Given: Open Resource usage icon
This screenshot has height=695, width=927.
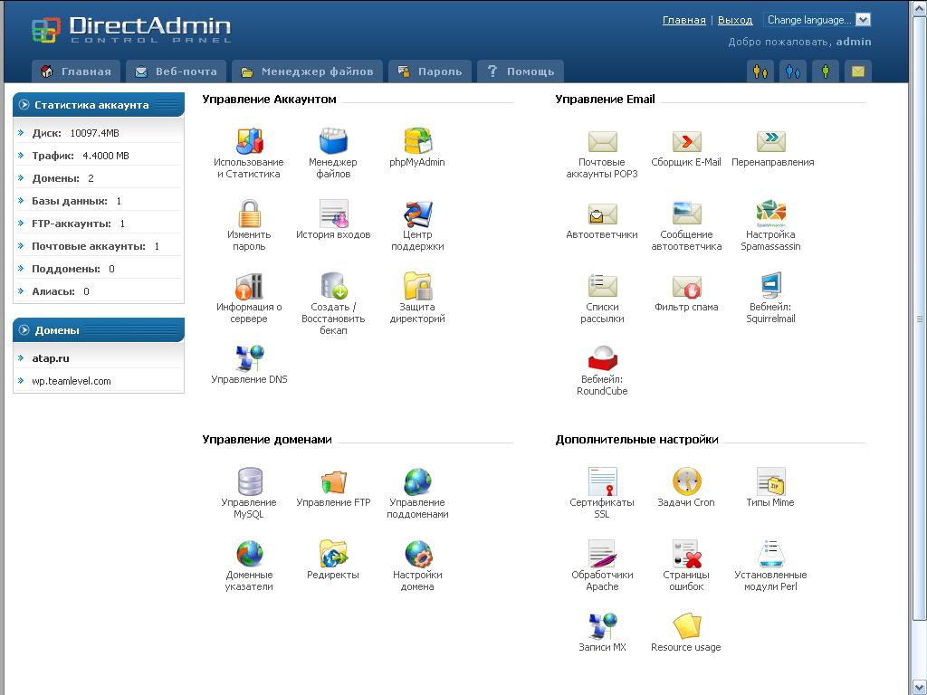Looking at the screenshot, I should click(x=686, y=626).
